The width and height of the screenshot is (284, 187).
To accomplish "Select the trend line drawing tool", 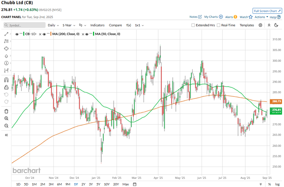I will [x=6, y=34].
